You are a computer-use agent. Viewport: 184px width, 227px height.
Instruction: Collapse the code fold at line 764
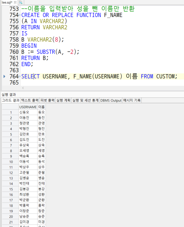(x=20, y=76)
